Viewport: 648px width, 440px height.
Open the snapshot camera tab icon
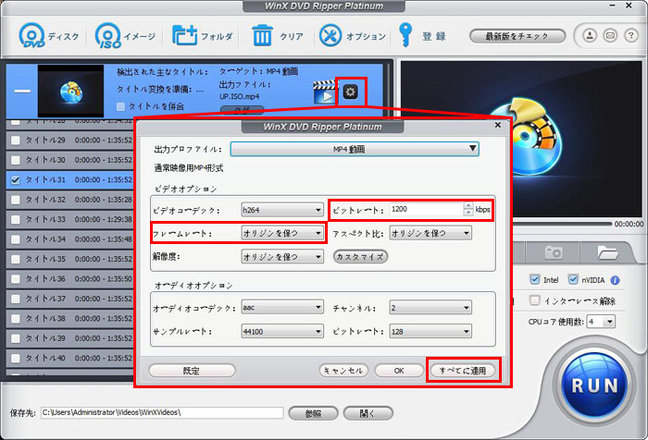(x=553, y=251)
